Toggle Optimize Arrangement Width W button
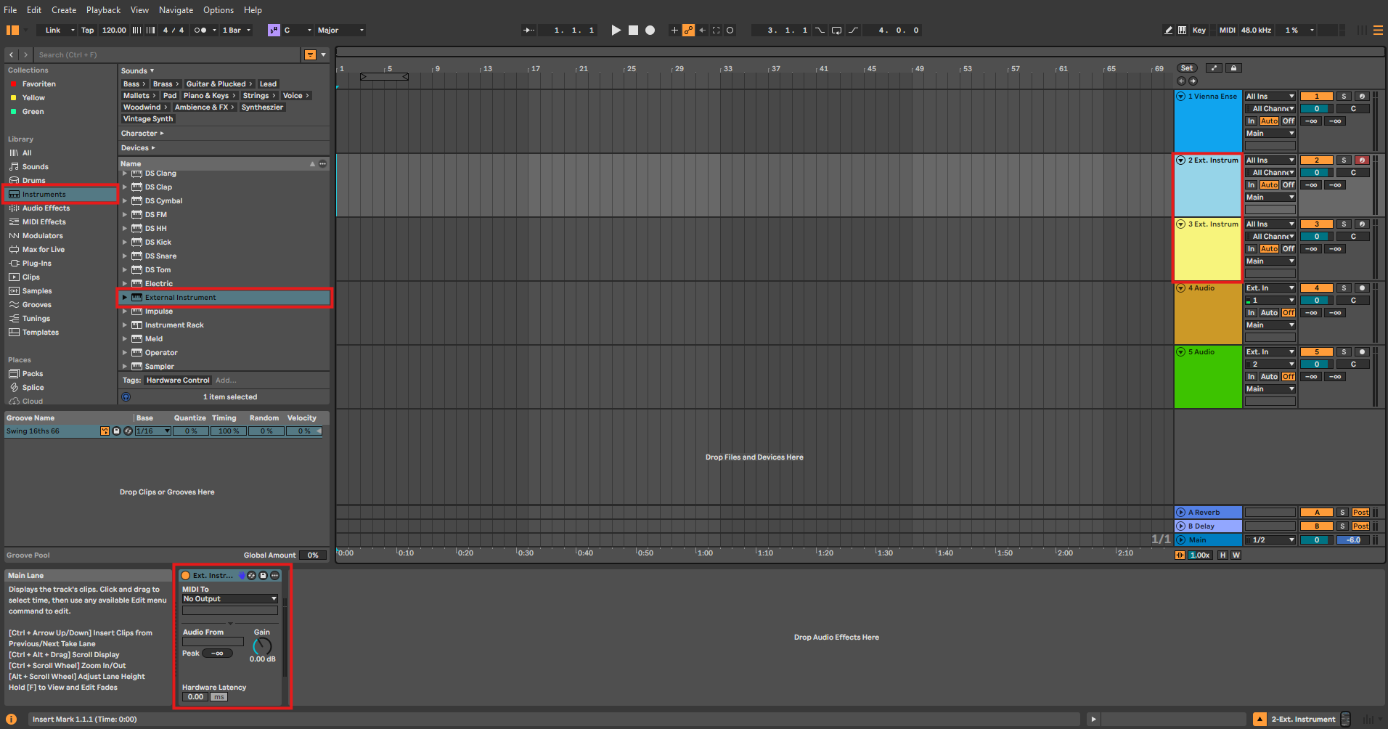 click(1236, 555)
